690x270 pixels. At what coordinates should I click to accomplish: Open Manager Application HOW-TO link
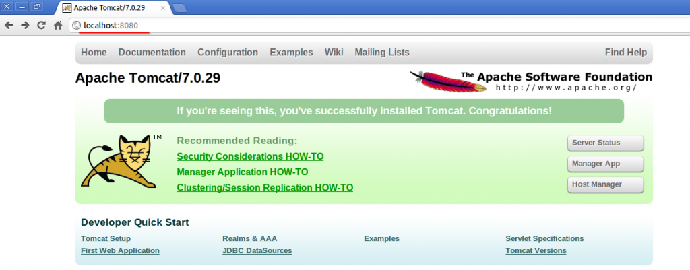click(x=243, y=172)
